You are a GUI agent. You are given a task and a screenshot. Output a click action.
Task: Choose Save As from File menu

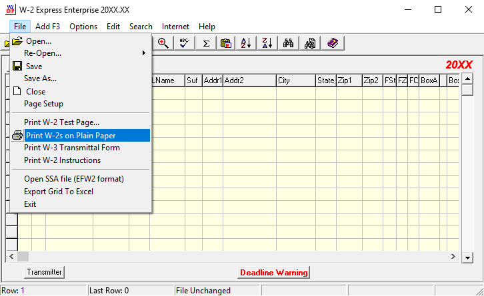coord(40,78)
